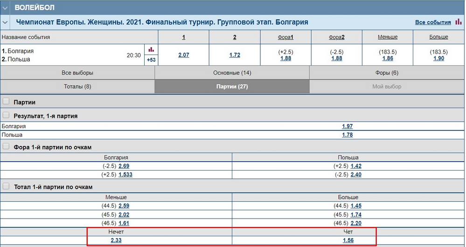
Task: Select the Тотал 1-й партии по очкам checkbox
Action: click(x=7, y=186)
